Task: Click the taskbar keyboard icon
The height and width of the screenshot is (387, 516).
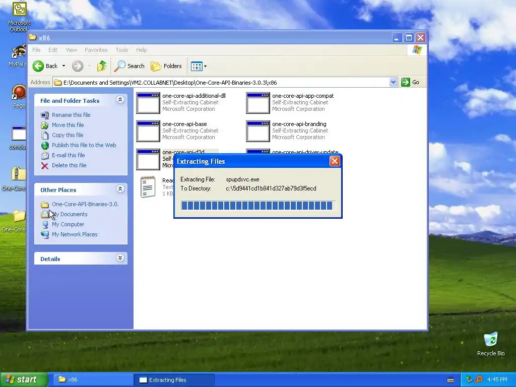Action: pyautogui.click(x=450, y=380)
